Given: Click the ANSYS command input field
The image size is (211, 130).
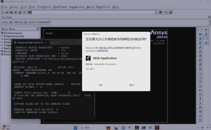Looking at the screenshot, I should [x=93, y=12].
